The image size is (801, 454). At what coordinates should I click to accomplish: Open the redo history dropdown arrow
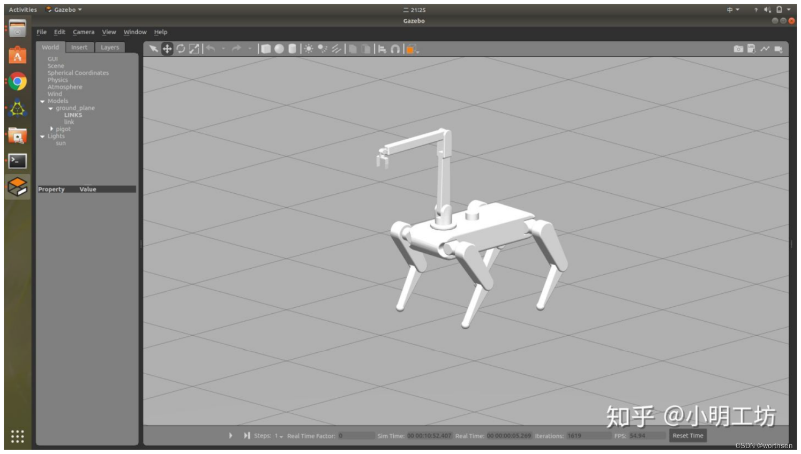pyautogui.click(x=250, y=49)
